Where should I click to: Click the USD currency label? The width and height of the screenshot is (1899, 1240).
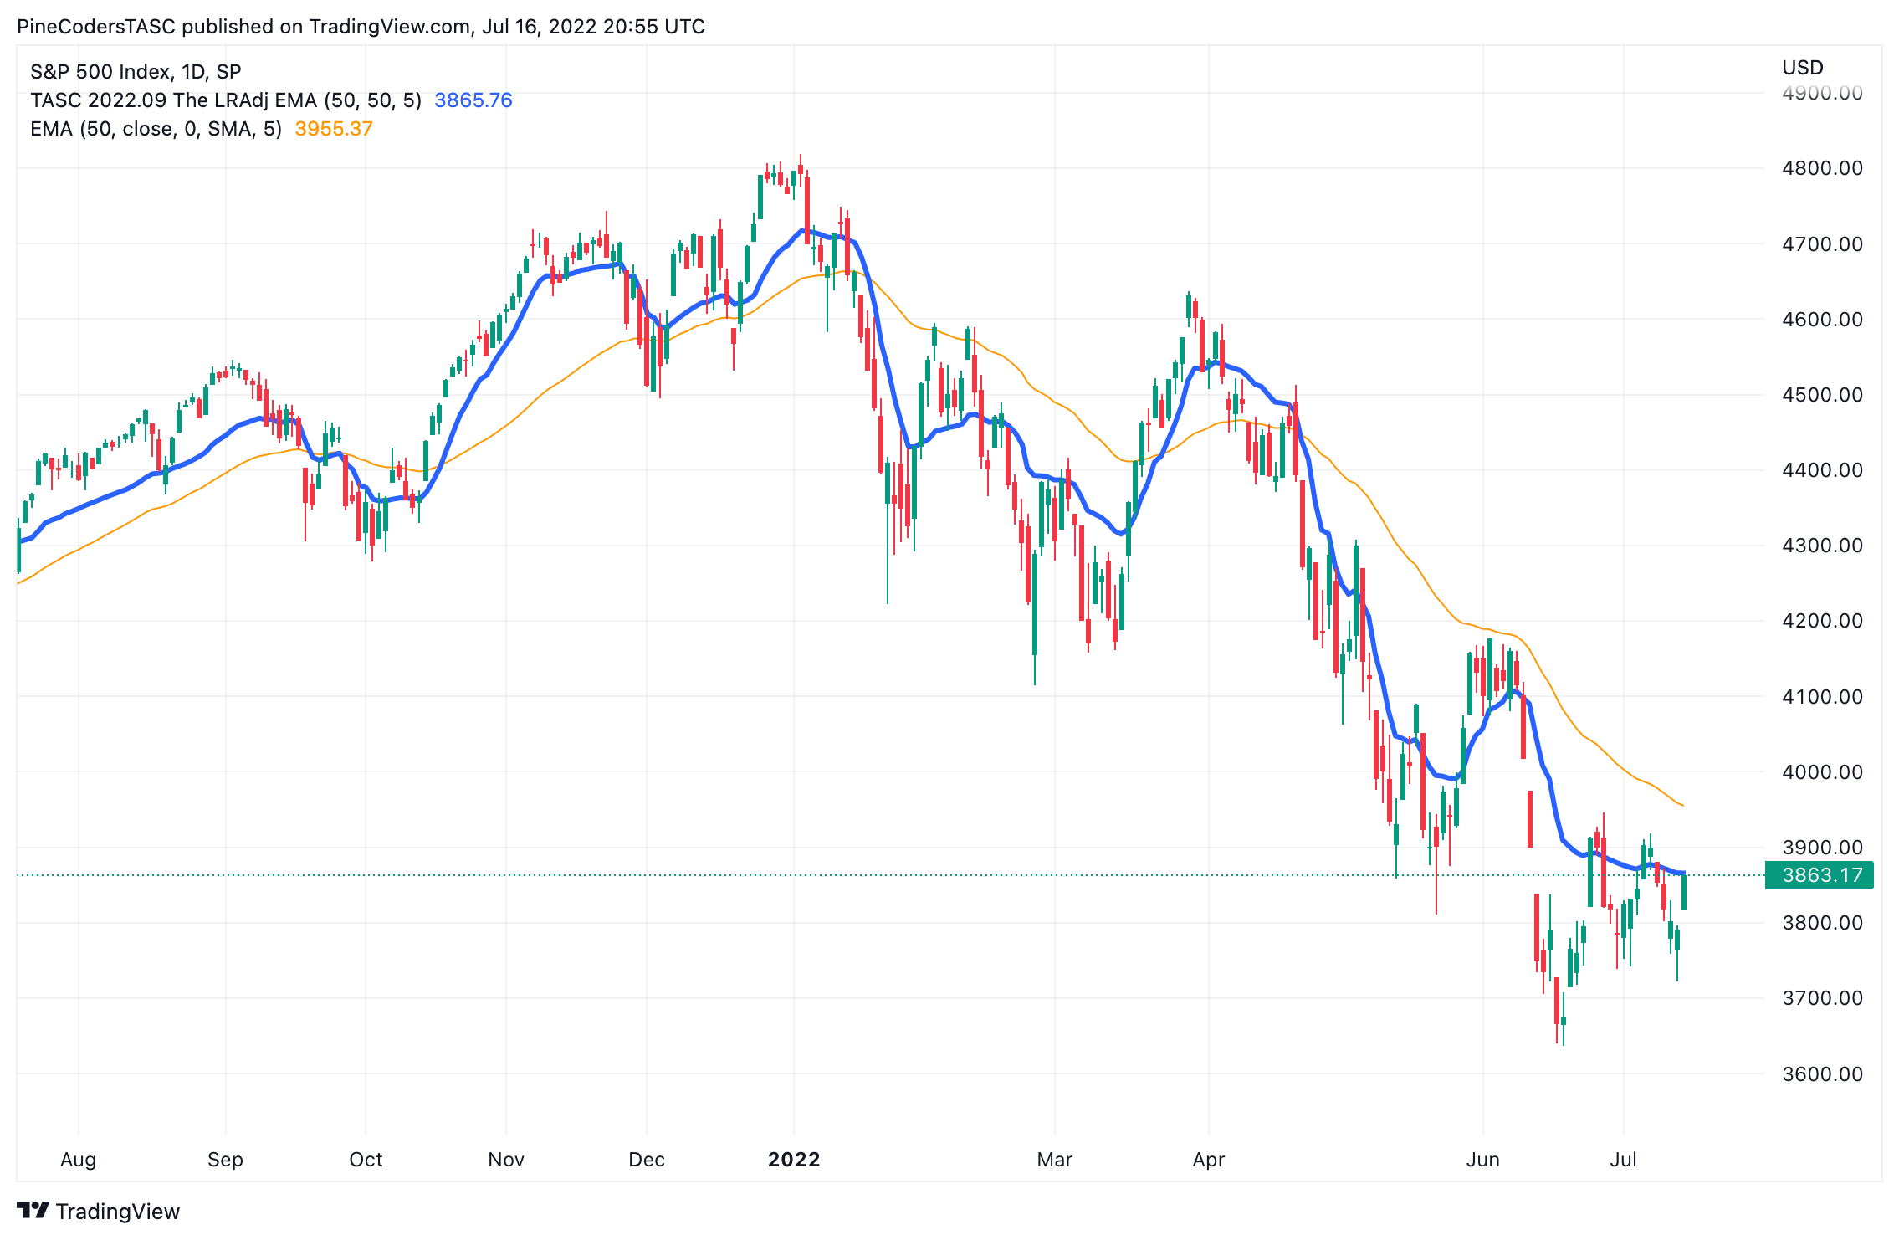pos(1803,68)
